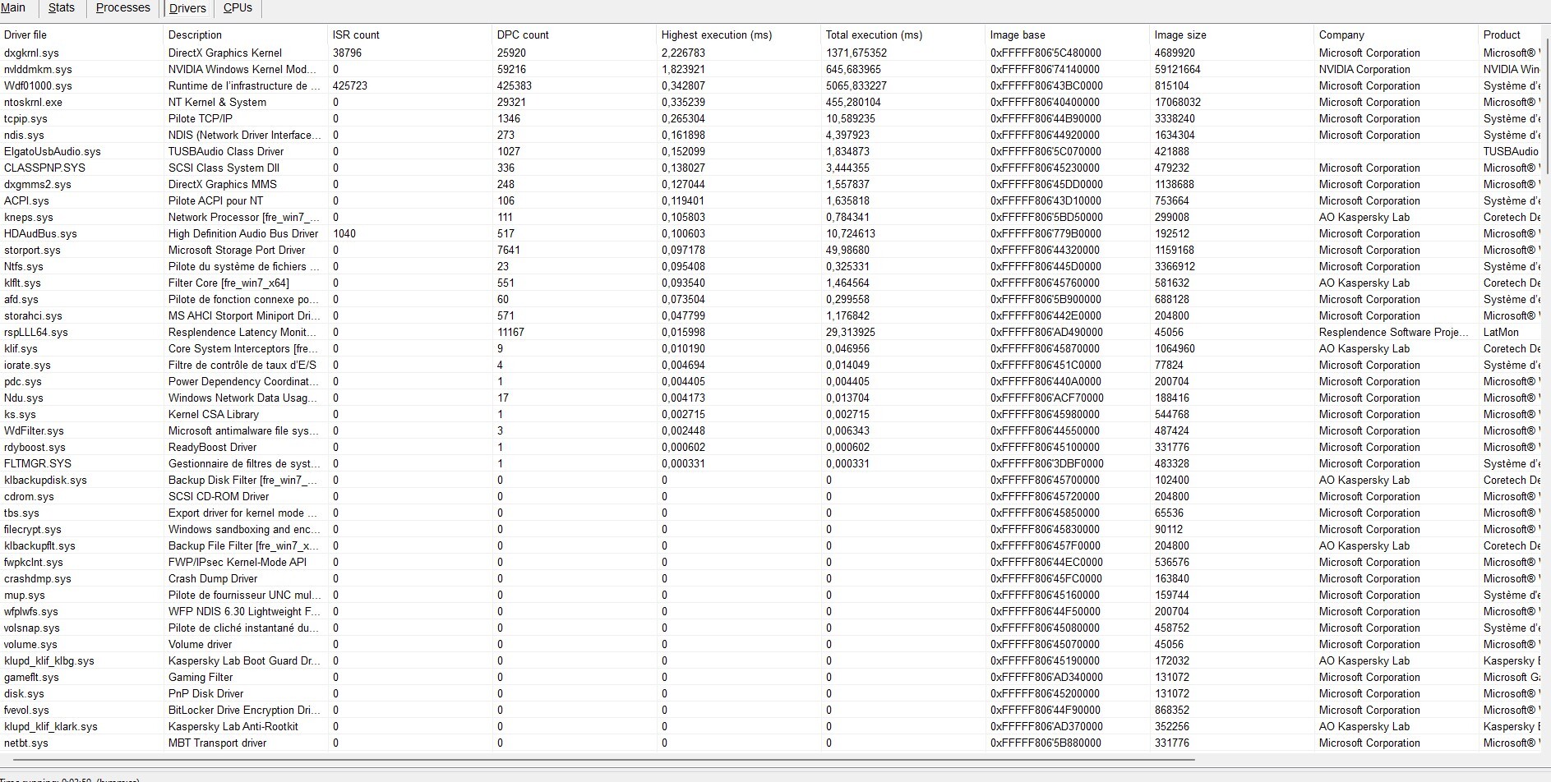Click the ISR count value 425723
The image size is (1551, 782).
point(350,85)
